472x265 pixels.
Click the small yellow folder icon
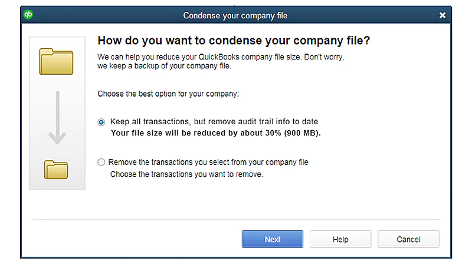pyautogui.click(x=56, y=170)
